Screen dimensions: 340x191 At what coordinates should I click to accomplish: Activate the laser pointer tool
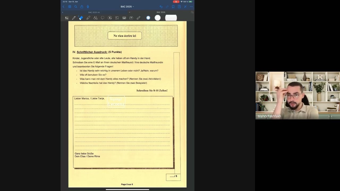tap(138, 18)
